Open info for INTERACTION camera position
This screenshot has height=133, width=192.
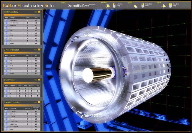point(6,127)
